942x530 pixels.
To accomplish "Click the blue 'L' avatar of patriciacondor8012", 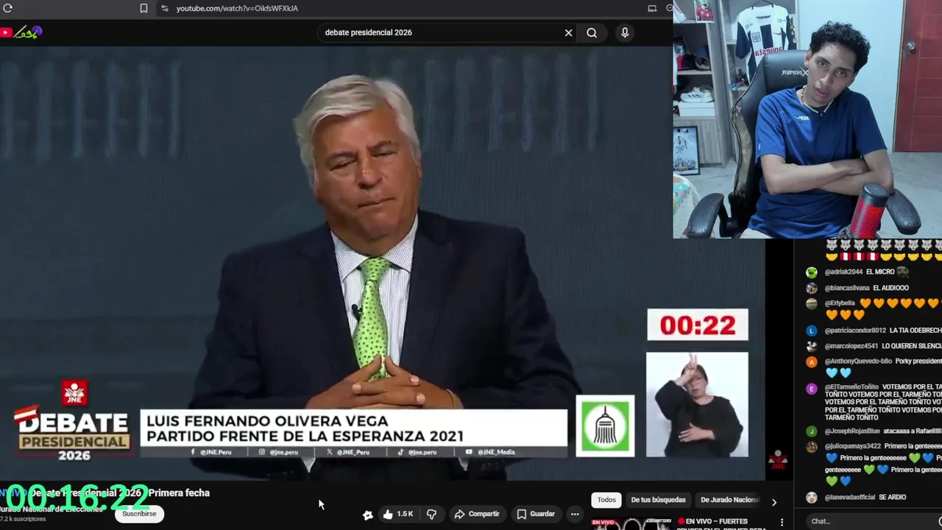I will pos(811,331).
